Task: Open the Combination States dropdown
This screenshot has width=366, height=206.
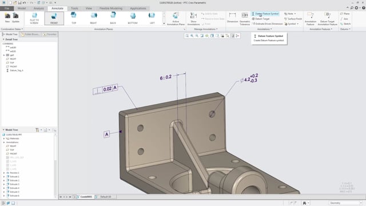Action: 12,29
